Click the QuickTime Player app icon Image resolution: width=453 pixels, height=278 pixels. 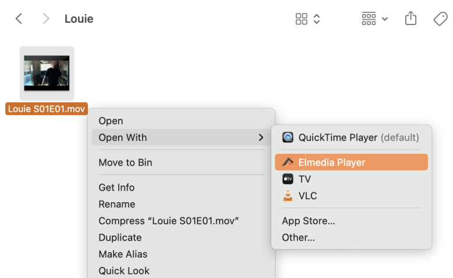(288, 138)
